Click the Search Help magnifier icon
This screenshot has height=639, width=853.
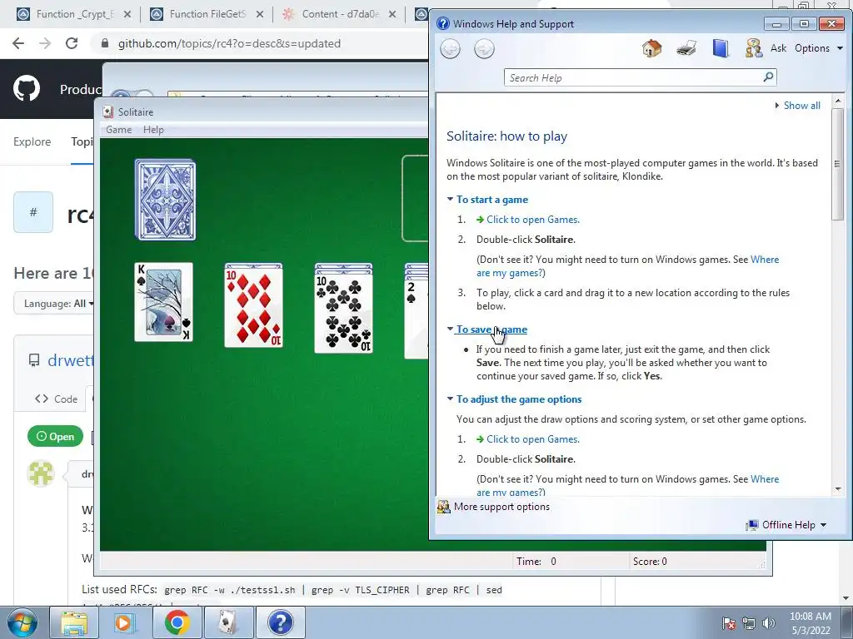pos(767,77)
